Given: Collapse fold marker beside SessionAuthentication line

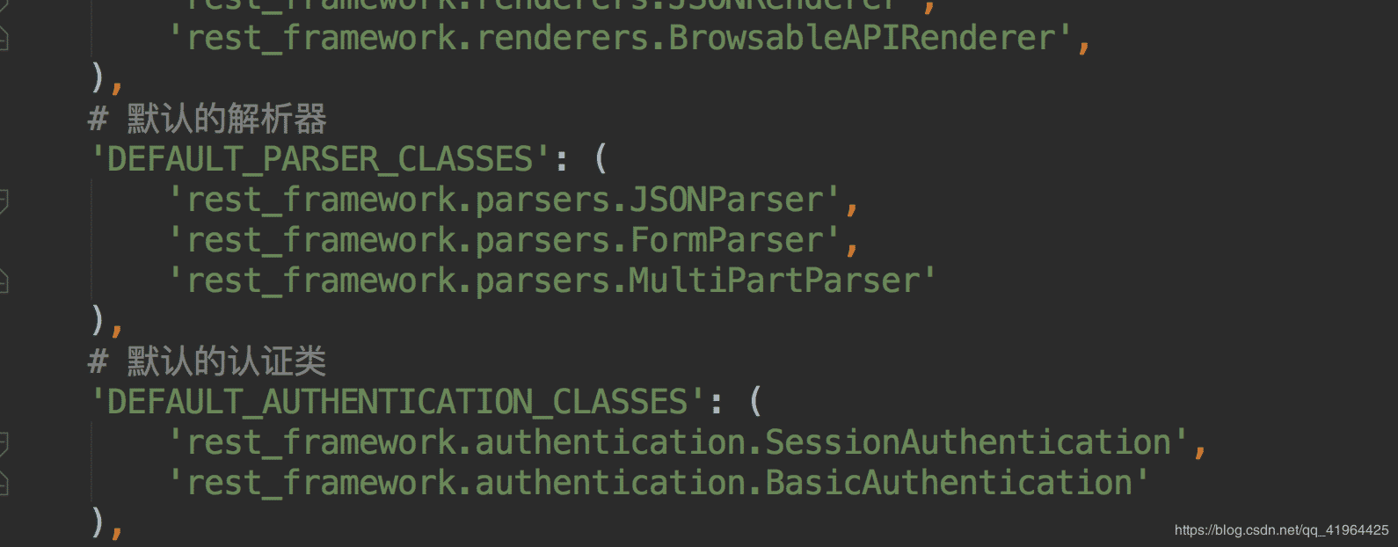Looking at the screenshot, I should (3, 443).
